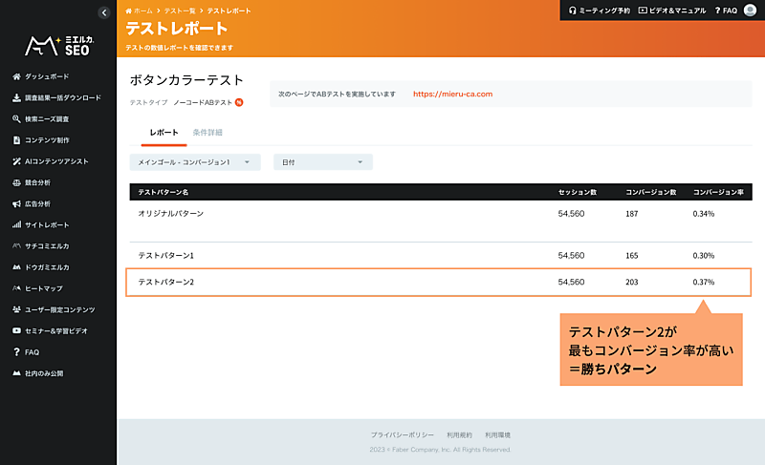Select the テストパターン2 row
The height and width of the screenshot is (465, 765).
coord(440,282)
